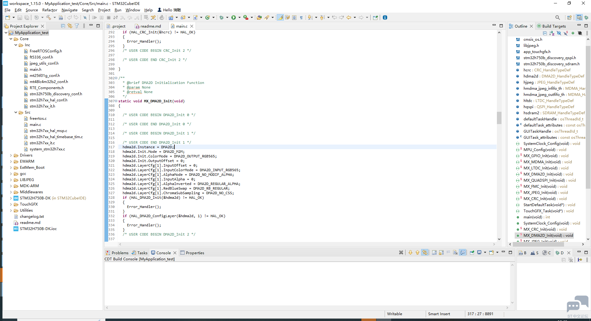
Task: Switch to the C/C++ perspective icon
Action: (579, 17)
